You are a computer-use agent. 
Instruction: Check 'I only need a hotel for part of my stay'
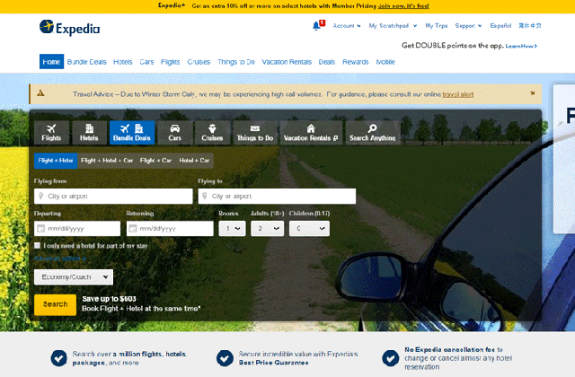click(x=38, y=245)
